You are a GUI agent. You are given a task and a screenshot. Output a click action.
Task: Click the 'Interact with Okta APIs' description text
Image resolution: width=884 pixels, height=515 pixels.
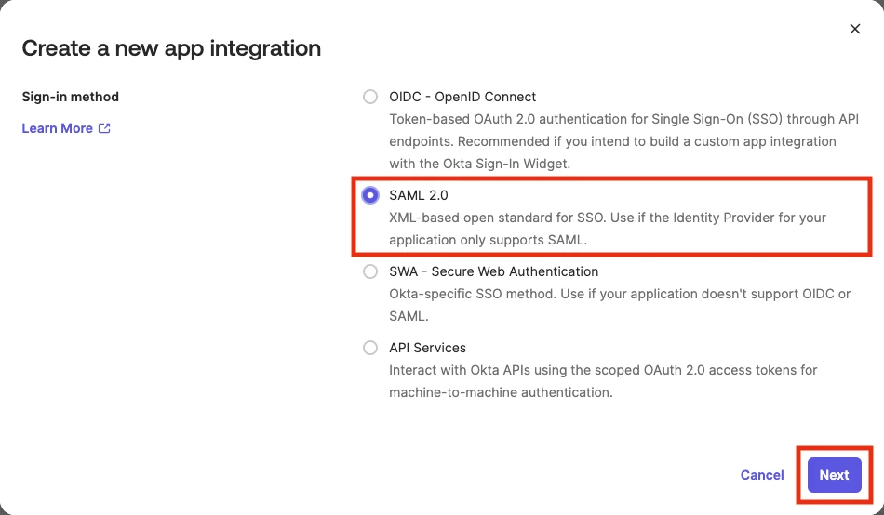point(603,370)
